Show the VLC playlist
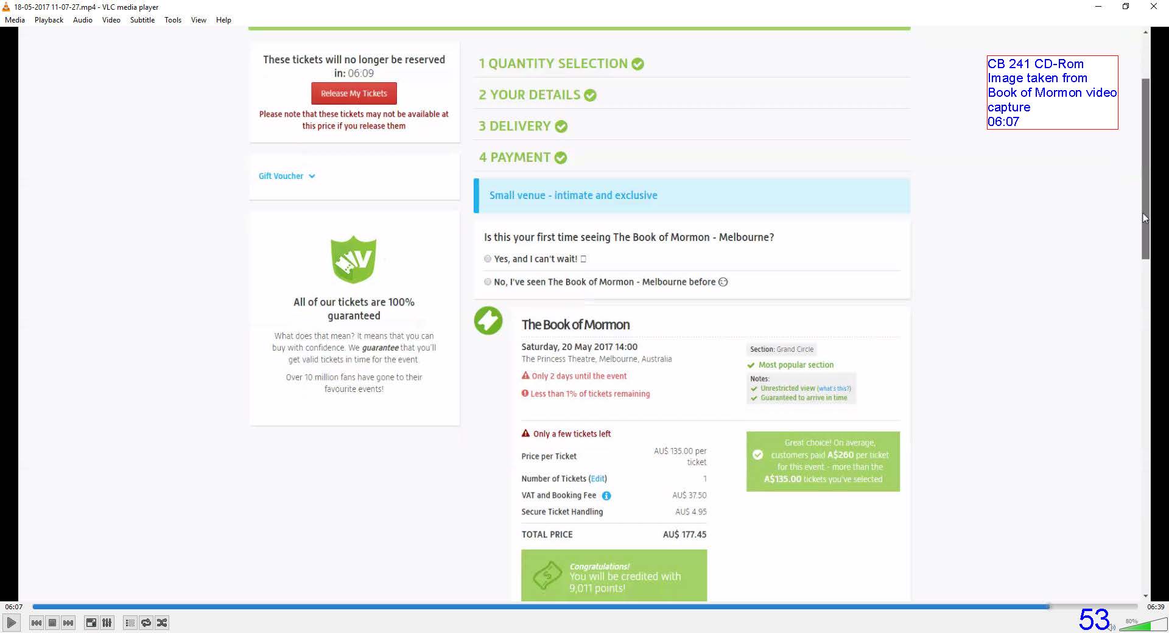The image size is (1169, 633). [130, 623]
